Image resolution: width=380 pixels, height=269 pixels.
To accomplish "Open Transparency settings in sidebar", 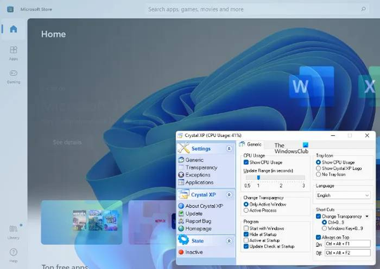I will (201, 167).
